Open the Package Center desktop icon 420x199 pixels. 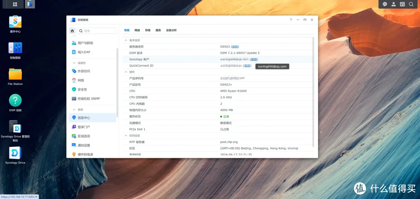(x=15, y=22)
